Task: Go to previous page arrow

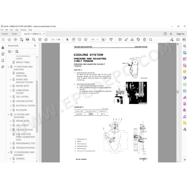Action: click(40, 40)
